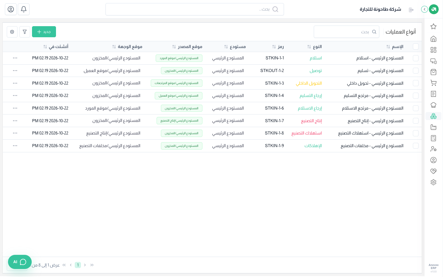Image resolution: width=443 pixels, height=277 pixels.
Task: Open the إنتاج التصنيع type link
Action: [x=312, y=121]
